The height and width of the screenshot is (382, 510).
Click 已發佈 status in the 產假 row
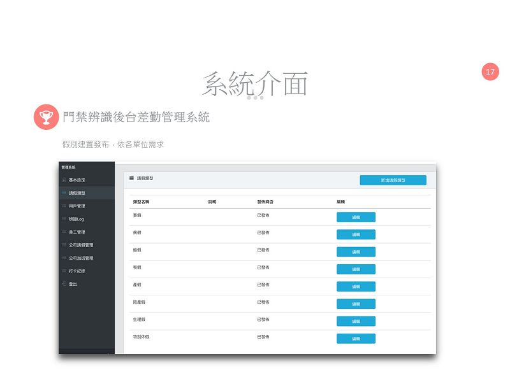(263, 285)
